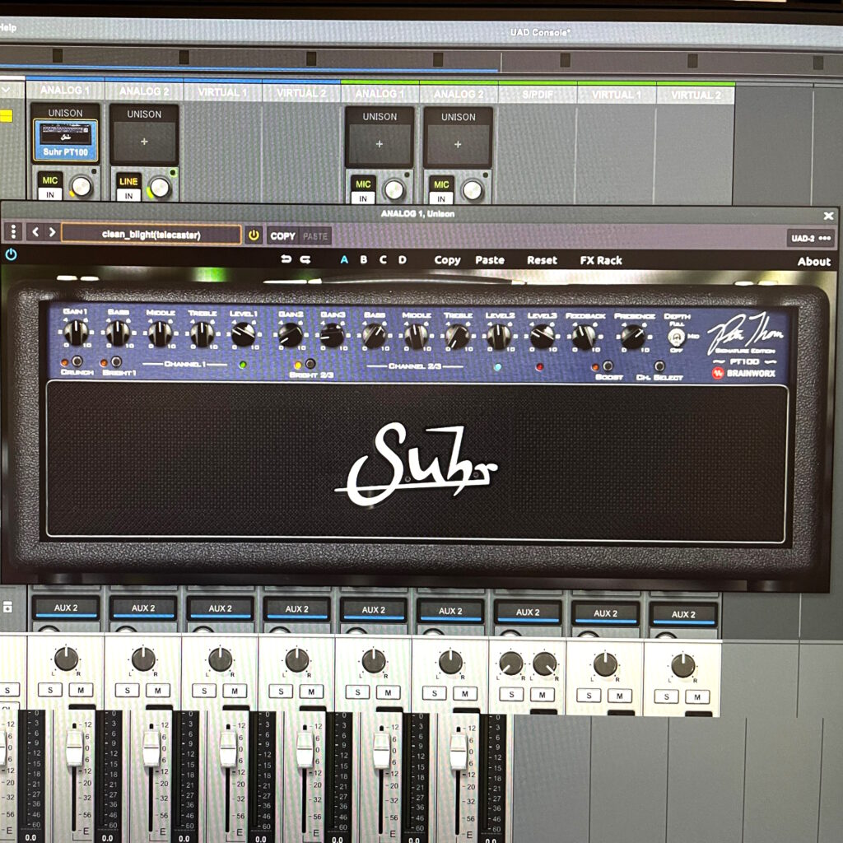Click the plugin undo arrow icon
The width and height of the screenshot is (843, 843).
click(286, 260)
